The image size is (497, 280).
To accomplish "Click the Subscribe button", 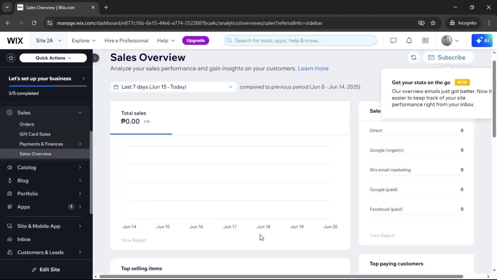I will point(448,58).
